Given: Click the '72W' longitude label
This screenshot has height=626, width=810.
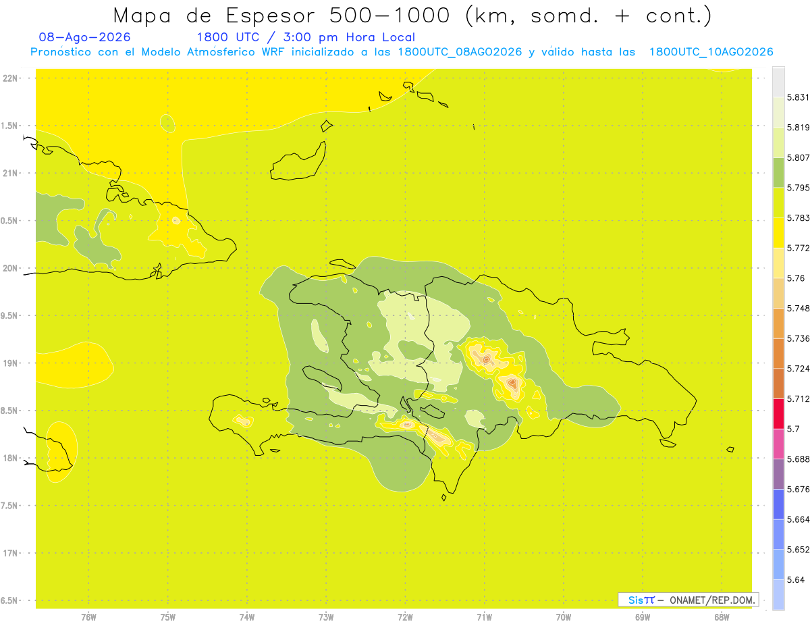Looking at the screenshot, I should [405, 617].
